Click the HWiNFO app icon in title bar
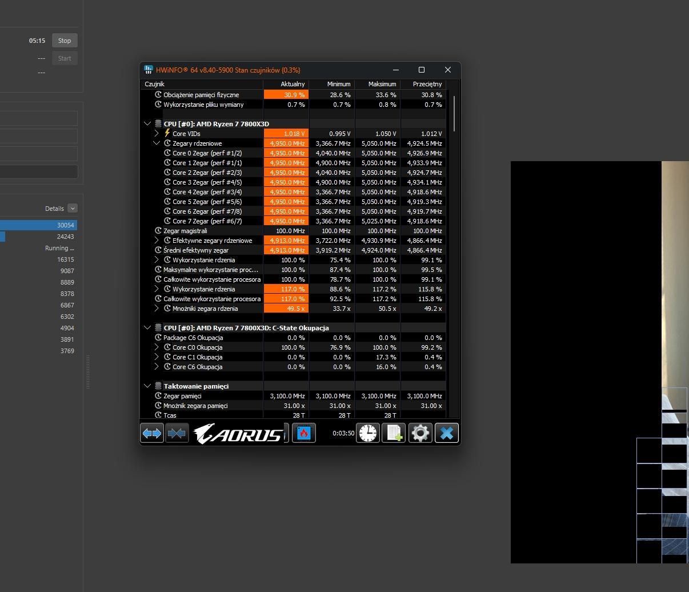 click(149, 70)
